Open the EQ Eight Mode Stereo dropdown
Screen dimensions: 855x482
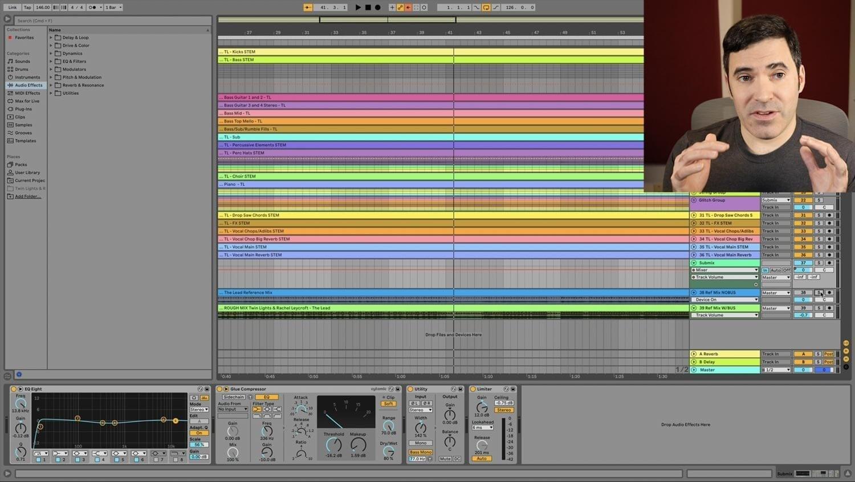[199, 410]
